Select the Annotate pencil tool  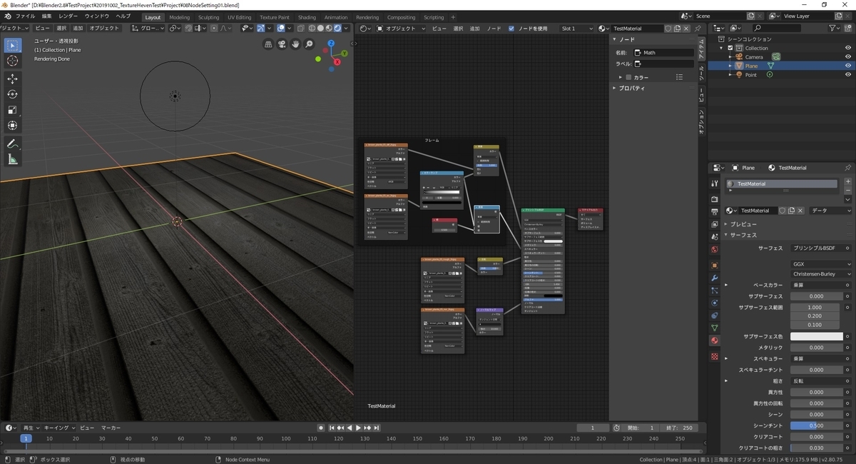12,143
